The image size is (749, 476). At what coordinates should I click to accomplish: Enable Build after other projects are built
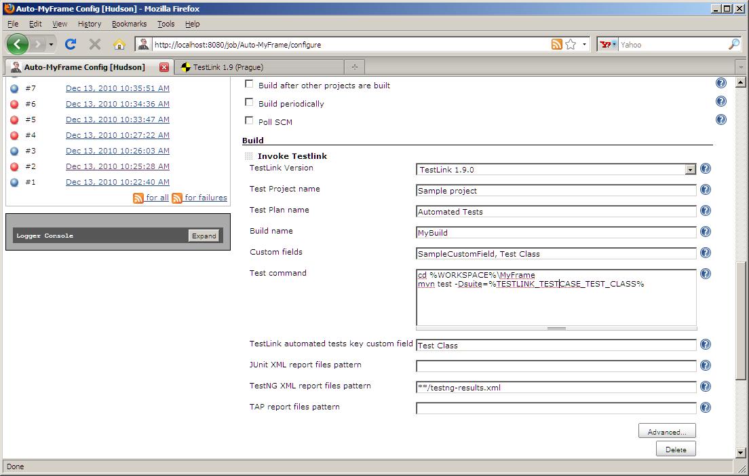click(x=249, y=84)
